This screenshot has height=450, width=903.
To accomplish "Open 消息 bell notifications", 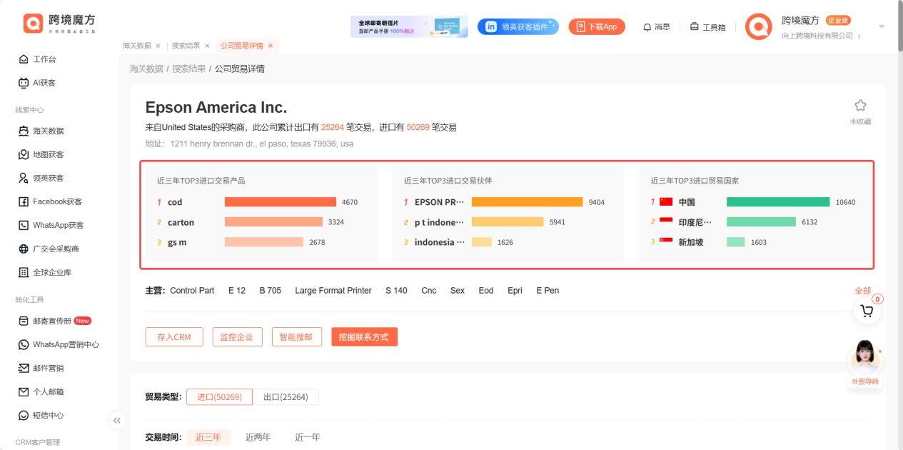I will pyautogui.click(x=657, y=27).
